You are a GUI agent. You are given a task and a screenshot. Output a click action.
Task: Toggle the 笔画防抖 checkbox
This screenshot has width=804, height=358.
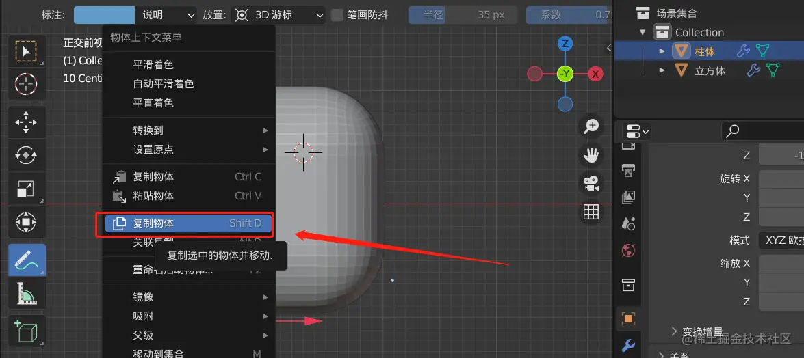pyautogui.click(x=337, y=15)
